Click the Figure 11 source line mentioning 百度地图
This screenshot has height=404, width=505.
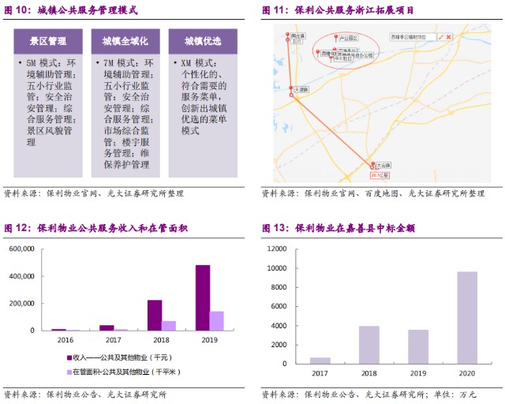[373, 193]
